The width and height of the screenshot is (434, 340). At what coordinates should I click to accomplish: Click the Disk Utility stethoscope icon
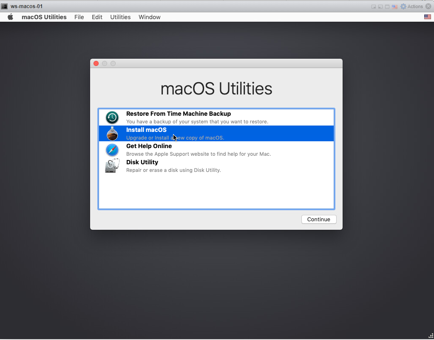pyautogui.click(x=112, y=166)
